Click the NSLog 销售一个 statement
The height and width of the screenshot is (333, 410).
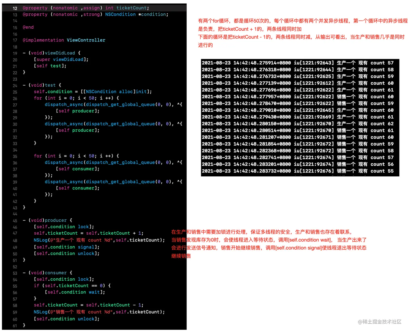pos(99,312)
